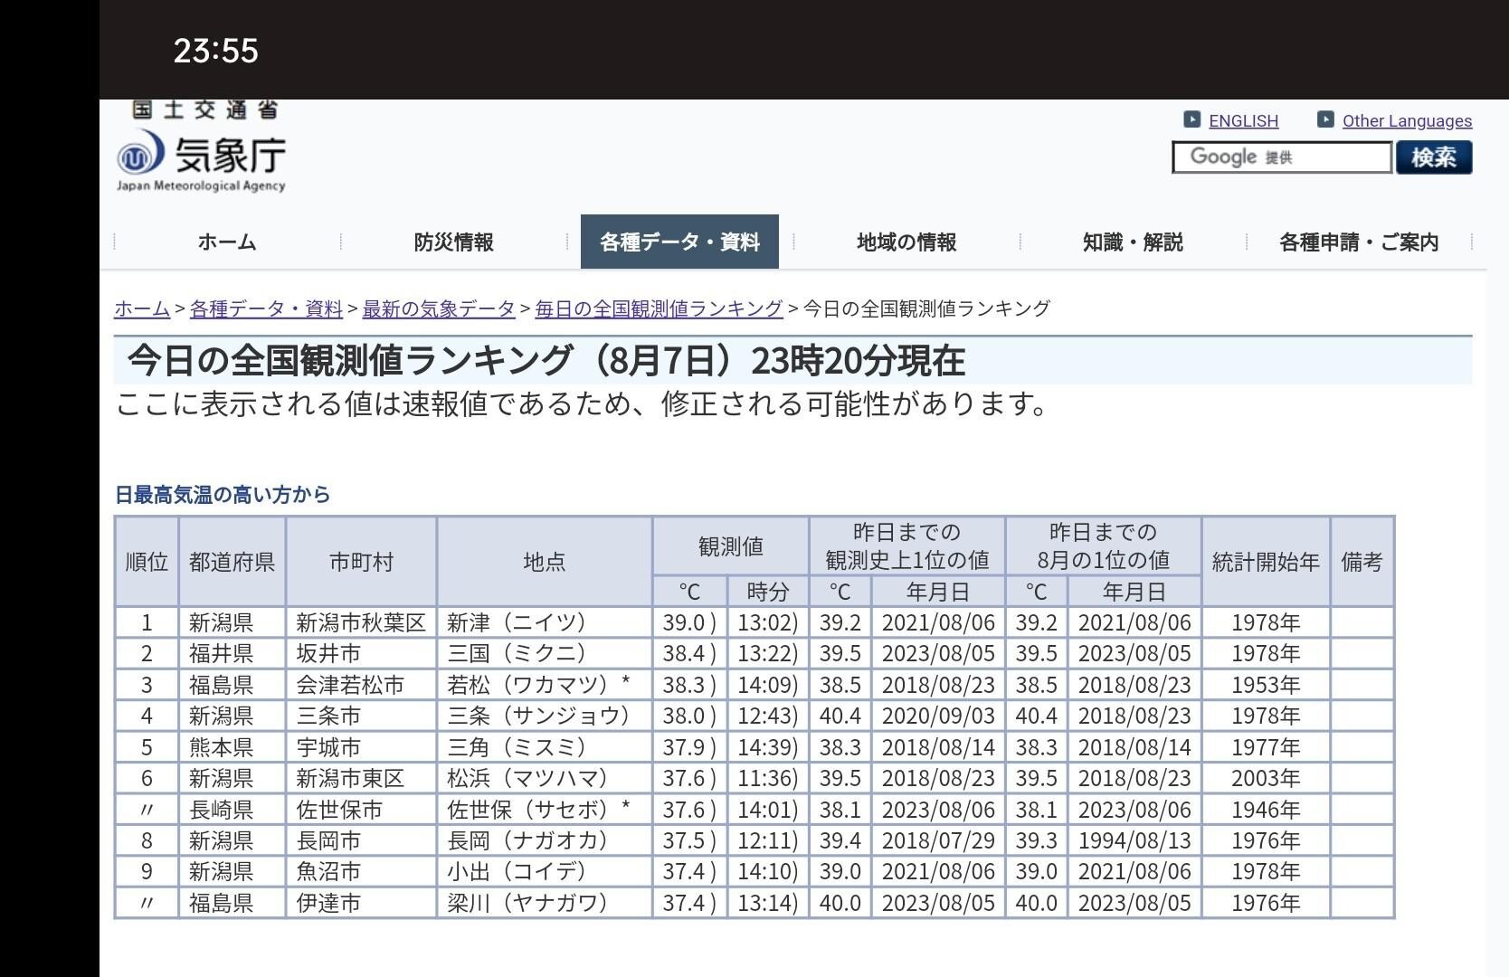The height and width of the screenshot is (977, 1509).
Task: Click the ホーム breadcrumb link
Action: click(141, 308)
